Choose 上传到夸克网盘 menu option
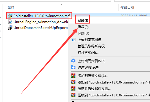The image size is (150, 102). click(x=89, y=40)
